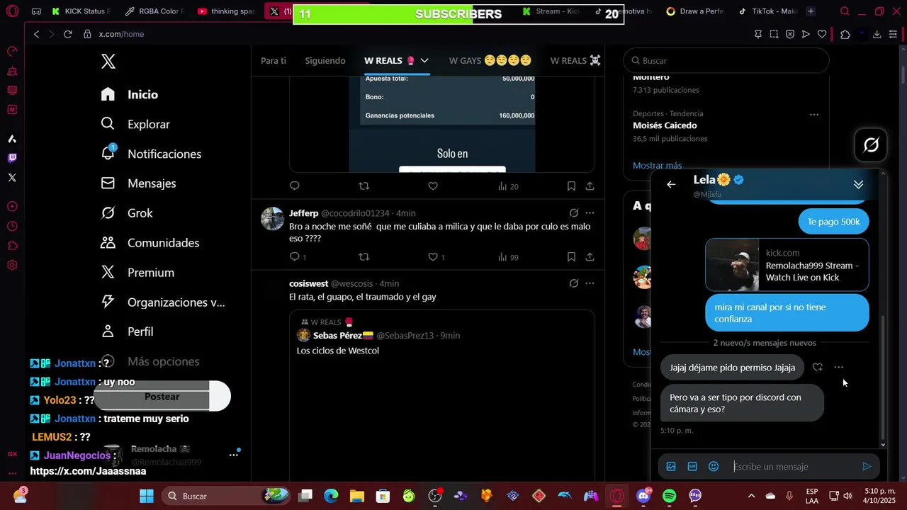Click Grok icon on cosiswest's post
The width and height of the screenshot is (907, 510).
[574, 283]
